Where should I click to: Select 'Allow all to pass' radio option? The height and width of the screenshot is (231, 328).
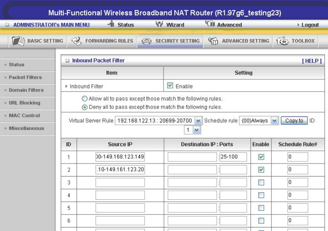click(x=84, y=99)
